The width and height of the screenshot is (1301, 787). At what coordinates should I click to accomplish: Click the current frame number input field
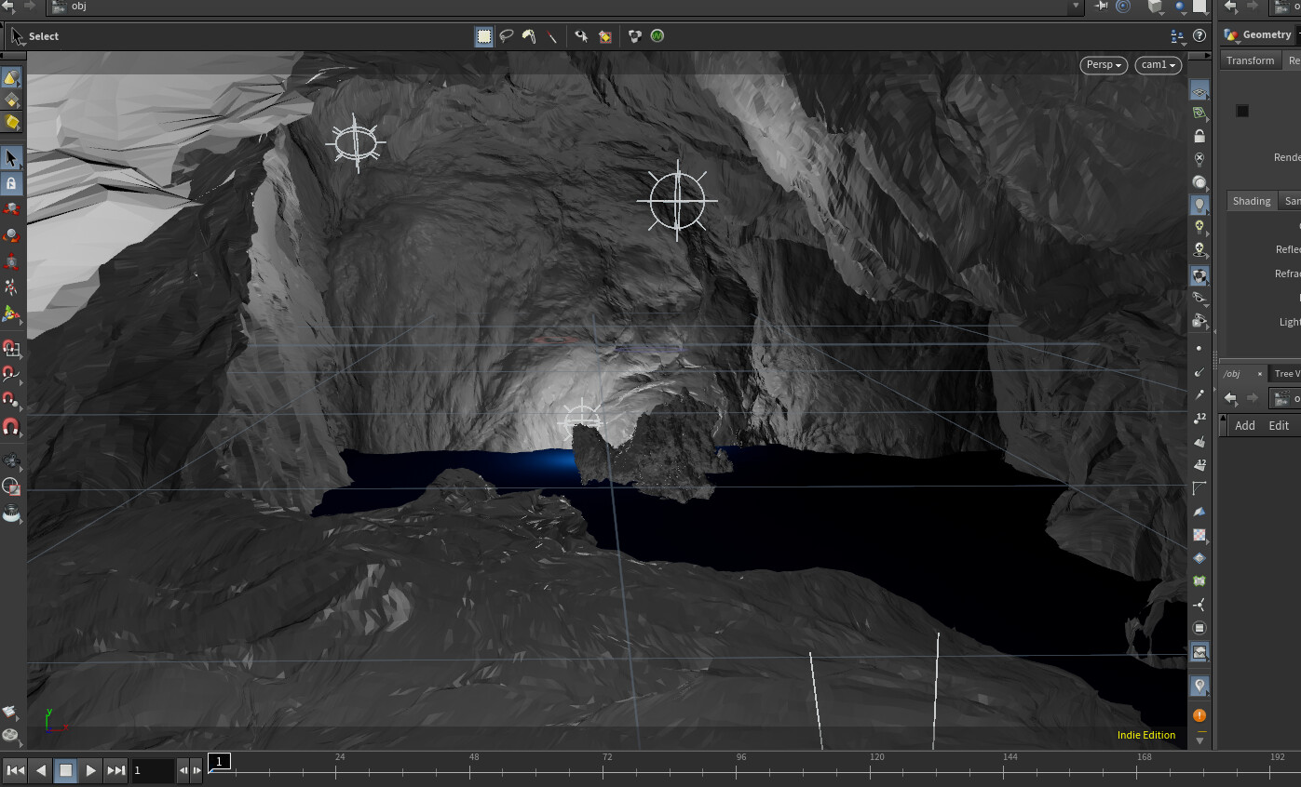(153, 770)
